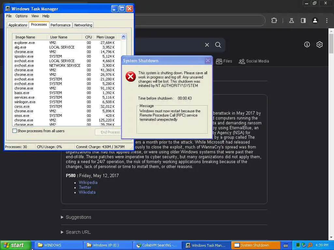Screen dimensions: 334x250
Task: Enable Show processes from all users
Action: [14, 131]
